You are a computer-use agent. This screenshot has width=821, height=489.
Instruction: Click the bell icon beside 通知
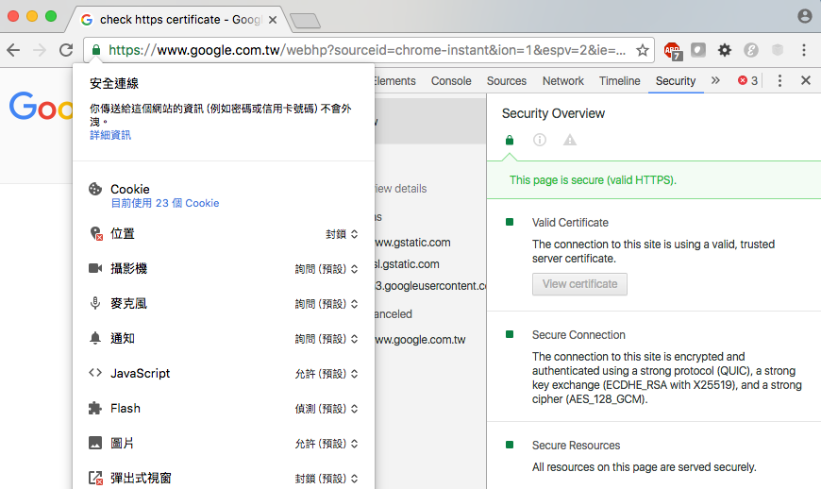[95, 338]
